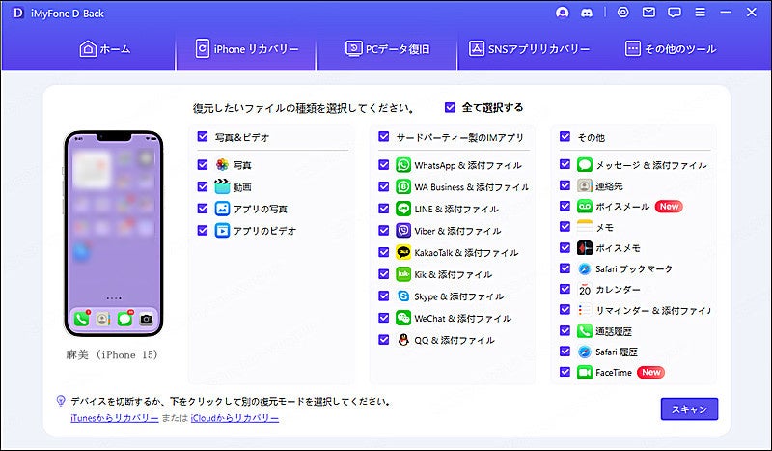Click the iPhone 15 device preview image
The image size is (772, 451).
(x=114, y=234)
